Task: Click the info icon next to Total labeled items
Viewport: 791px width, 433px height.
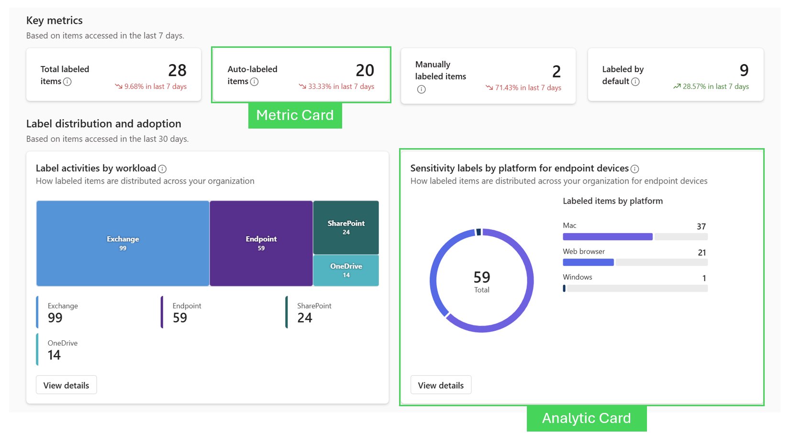Action: coord(68,82)
